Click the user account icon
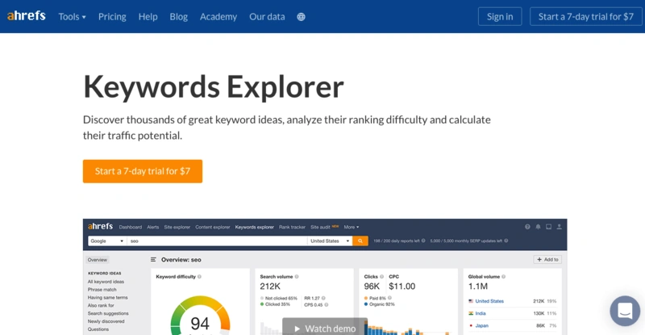645x335 pixels. pyautogui.click(x=559, y=227)
